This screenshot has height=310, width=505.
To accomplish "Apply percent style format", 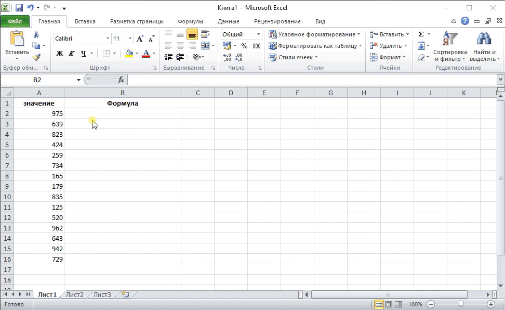I will 245,46.
